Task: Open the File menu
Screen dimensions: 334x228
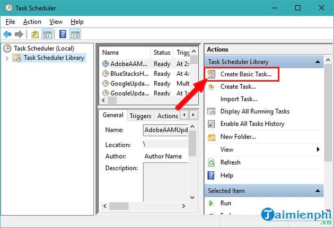Action: click(10, 22)
